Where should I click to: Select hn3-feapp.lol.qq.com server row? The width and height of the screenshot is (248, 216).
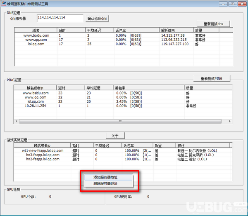pos(123,155)
